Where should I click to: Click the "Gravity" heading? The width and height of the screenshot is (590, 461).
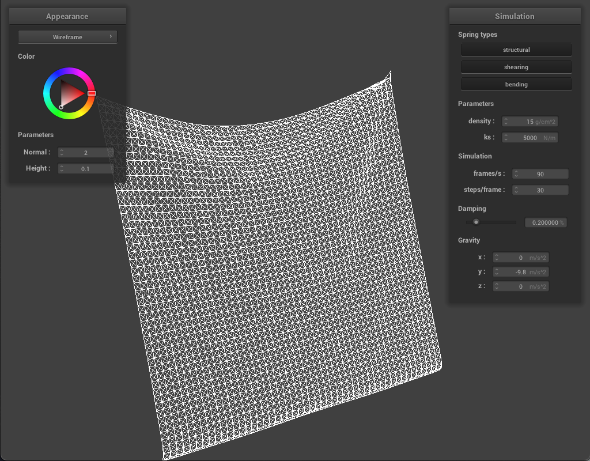pos(469,240)
